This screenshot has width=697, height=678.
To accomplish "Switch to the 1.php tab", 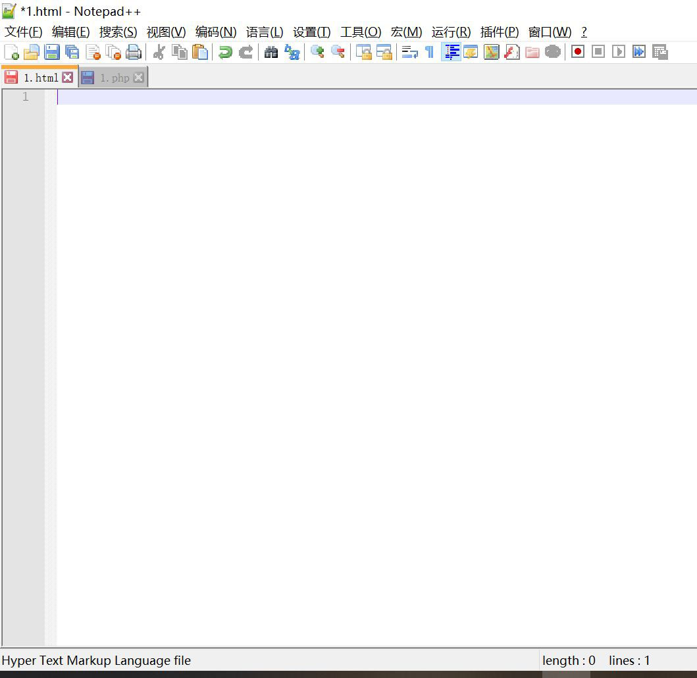I will (x=115, y=78).
